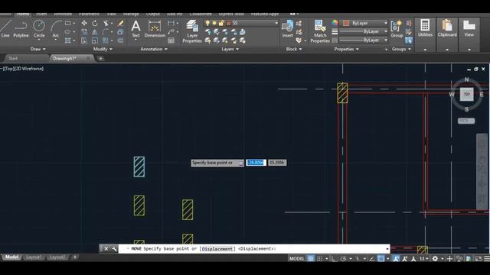490x275 pixels.
Task: Activate the Offset tool
Action: [x=121, y=40]
